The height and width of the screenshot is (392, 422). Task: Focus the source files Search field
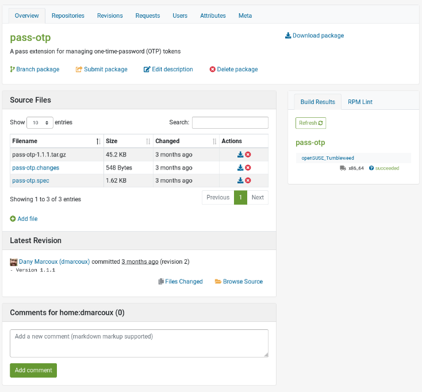click(x=230, y=122)
